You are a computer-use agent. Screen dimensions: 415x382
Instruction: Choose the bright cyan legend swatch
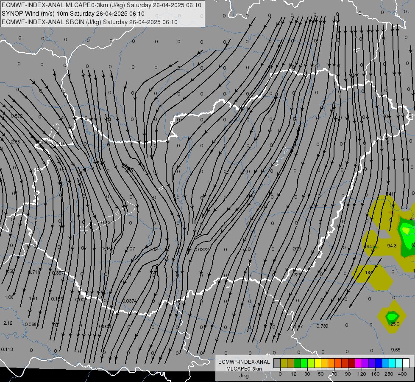pos(393,363)
